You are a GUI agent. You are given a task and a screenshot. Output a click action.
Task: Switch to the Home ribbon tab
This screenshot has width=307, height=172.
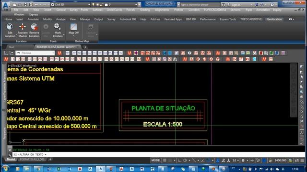[8, 19]
